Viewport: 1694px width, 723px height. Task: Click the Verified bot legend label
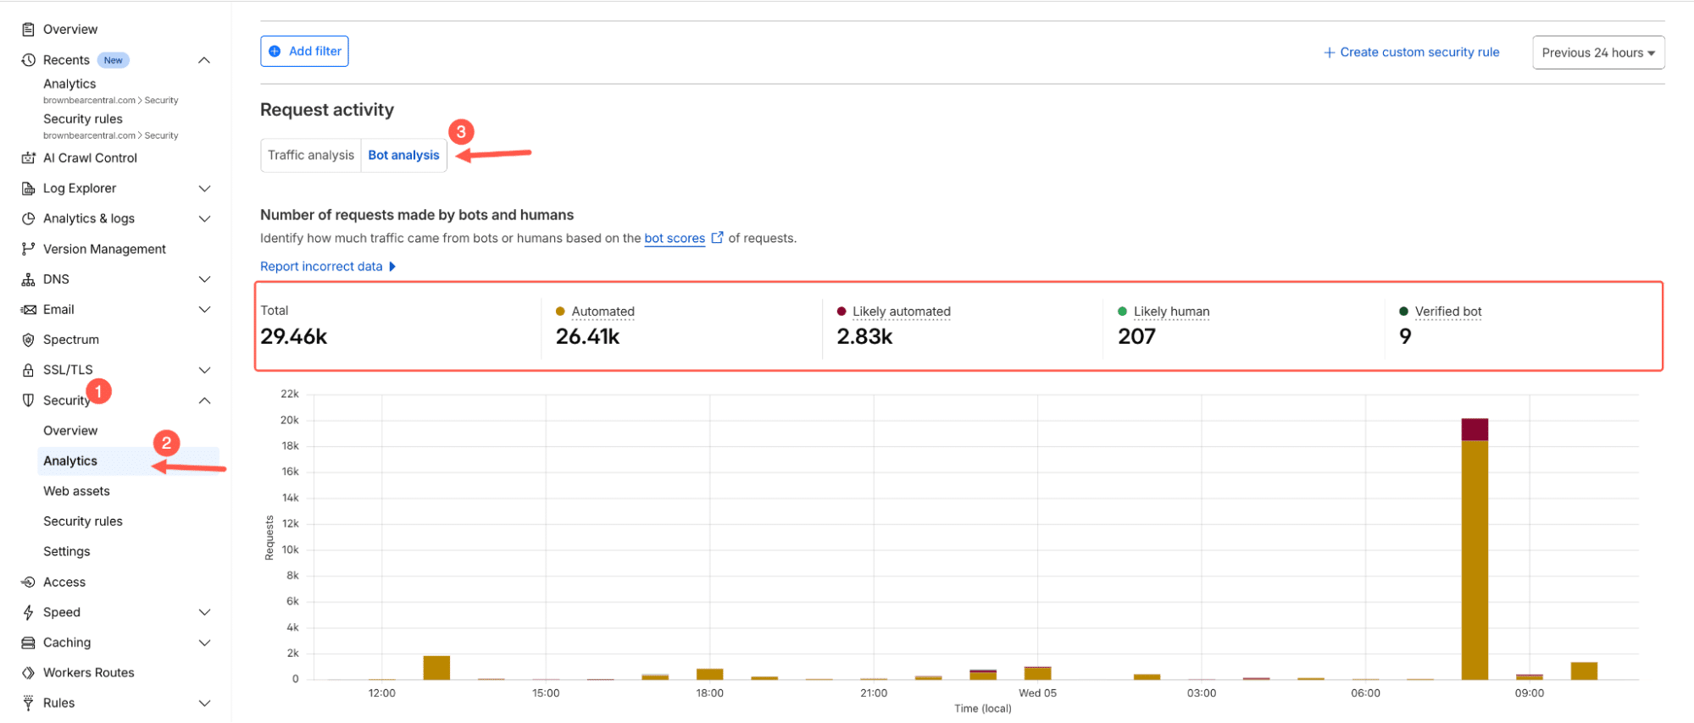pos(1448,312)
